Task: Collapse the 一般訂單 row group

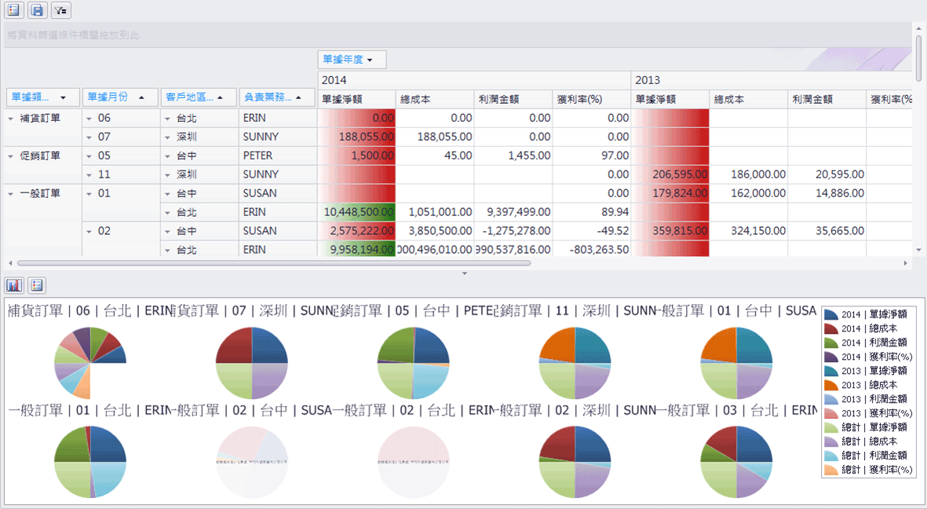Action: (11, 193)
